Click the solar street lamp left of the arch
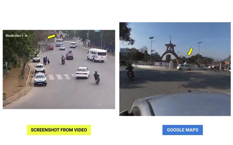The image size is (233, 145). (x=151, y=50)
